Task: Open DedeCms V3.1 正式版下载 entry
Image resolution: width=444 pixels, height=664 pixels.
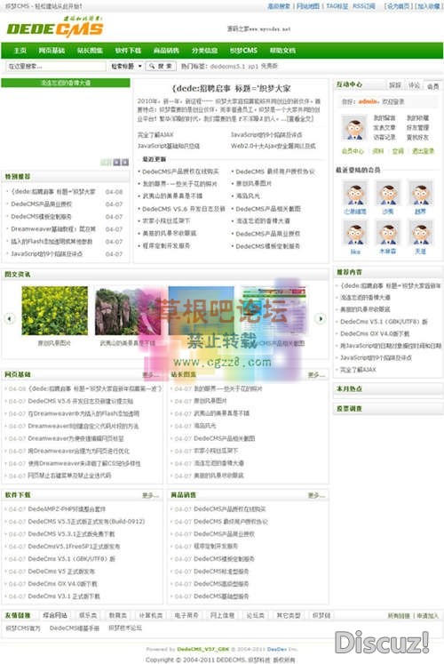Action: coord(64,596)
